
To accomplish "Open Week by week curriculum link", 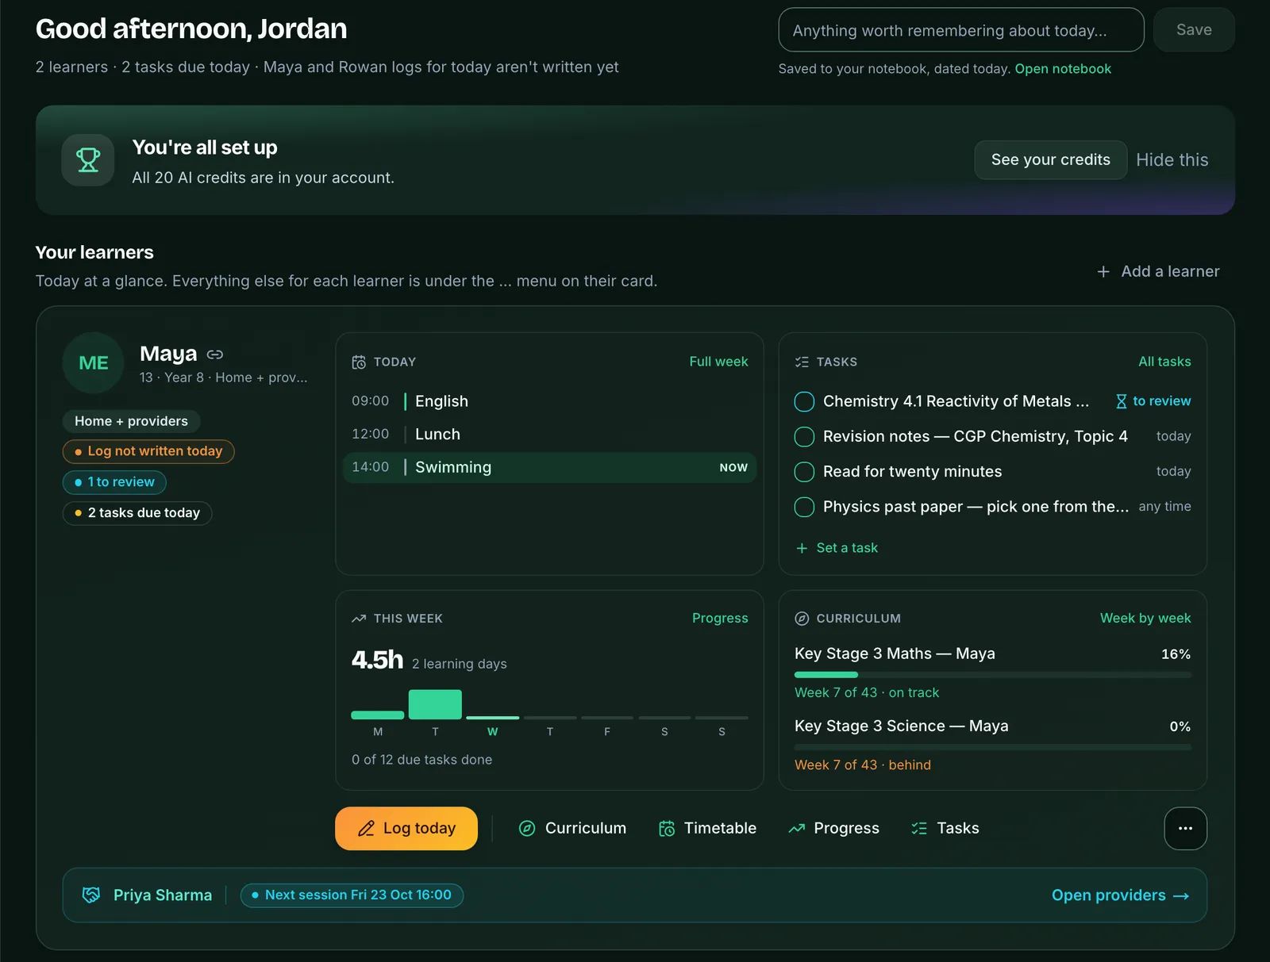I will point(1145,618).
